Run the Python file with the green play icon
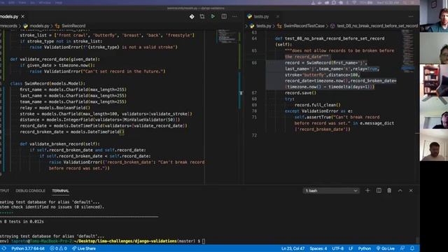Viewport: 448px width, 252px height. [213, 17]
